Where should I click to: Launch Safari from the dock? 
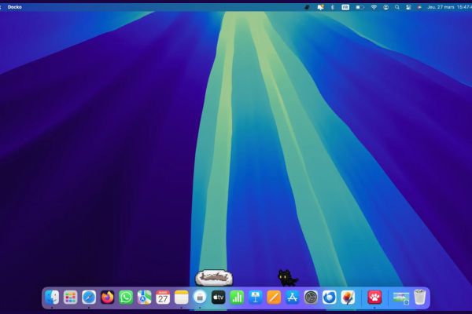point(89,298)
